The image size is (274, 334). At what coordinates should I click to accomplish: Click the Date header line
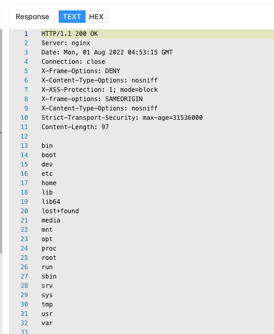pos(107,52)
